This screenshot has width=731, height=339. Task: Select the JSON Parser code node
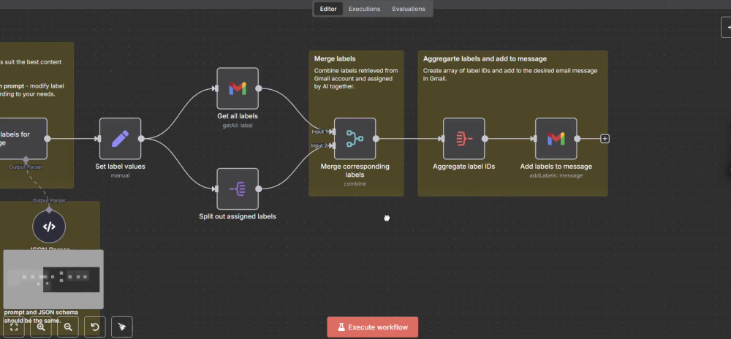coord(49,226)
